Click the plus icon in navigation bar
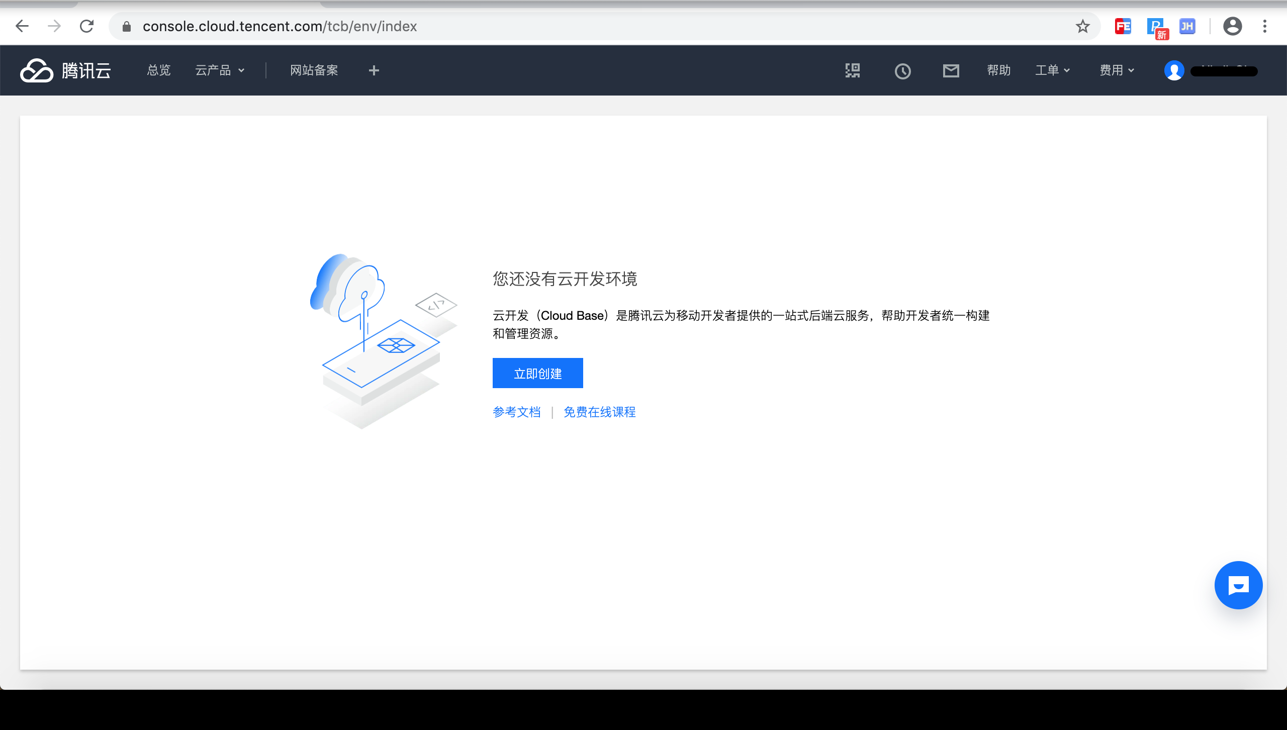This screenshot has height=730, width=1287. [x=374, y=70]
